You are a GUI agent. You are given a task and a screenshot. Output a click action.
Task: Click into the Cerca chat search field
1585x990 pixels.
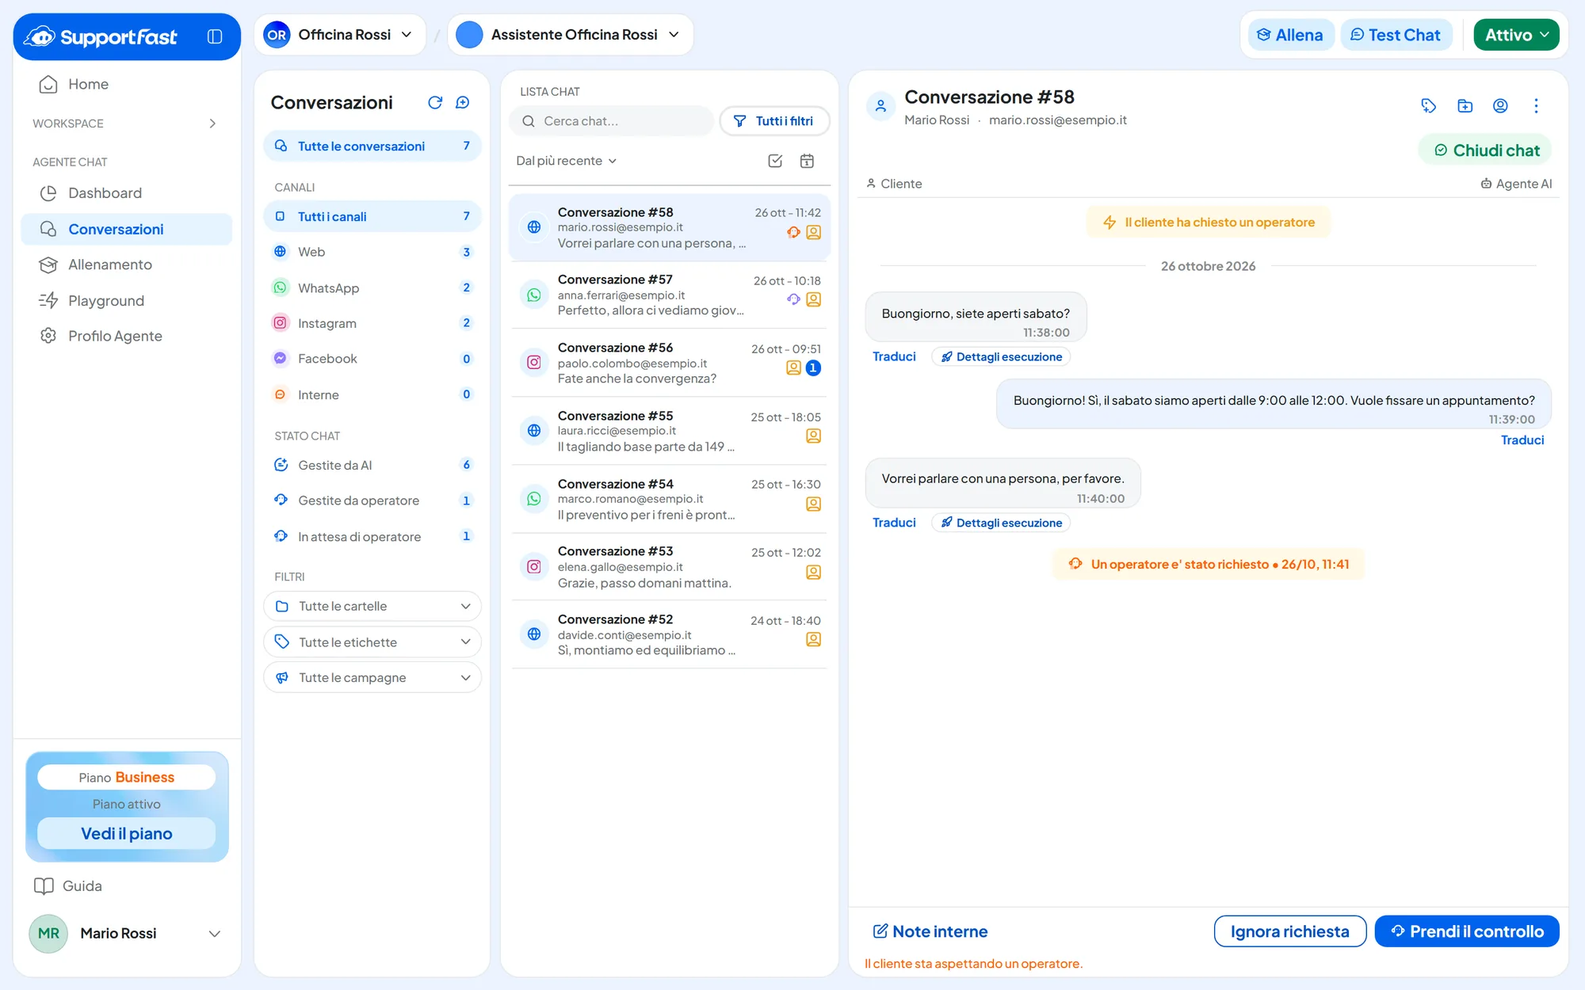coord(612,121)
